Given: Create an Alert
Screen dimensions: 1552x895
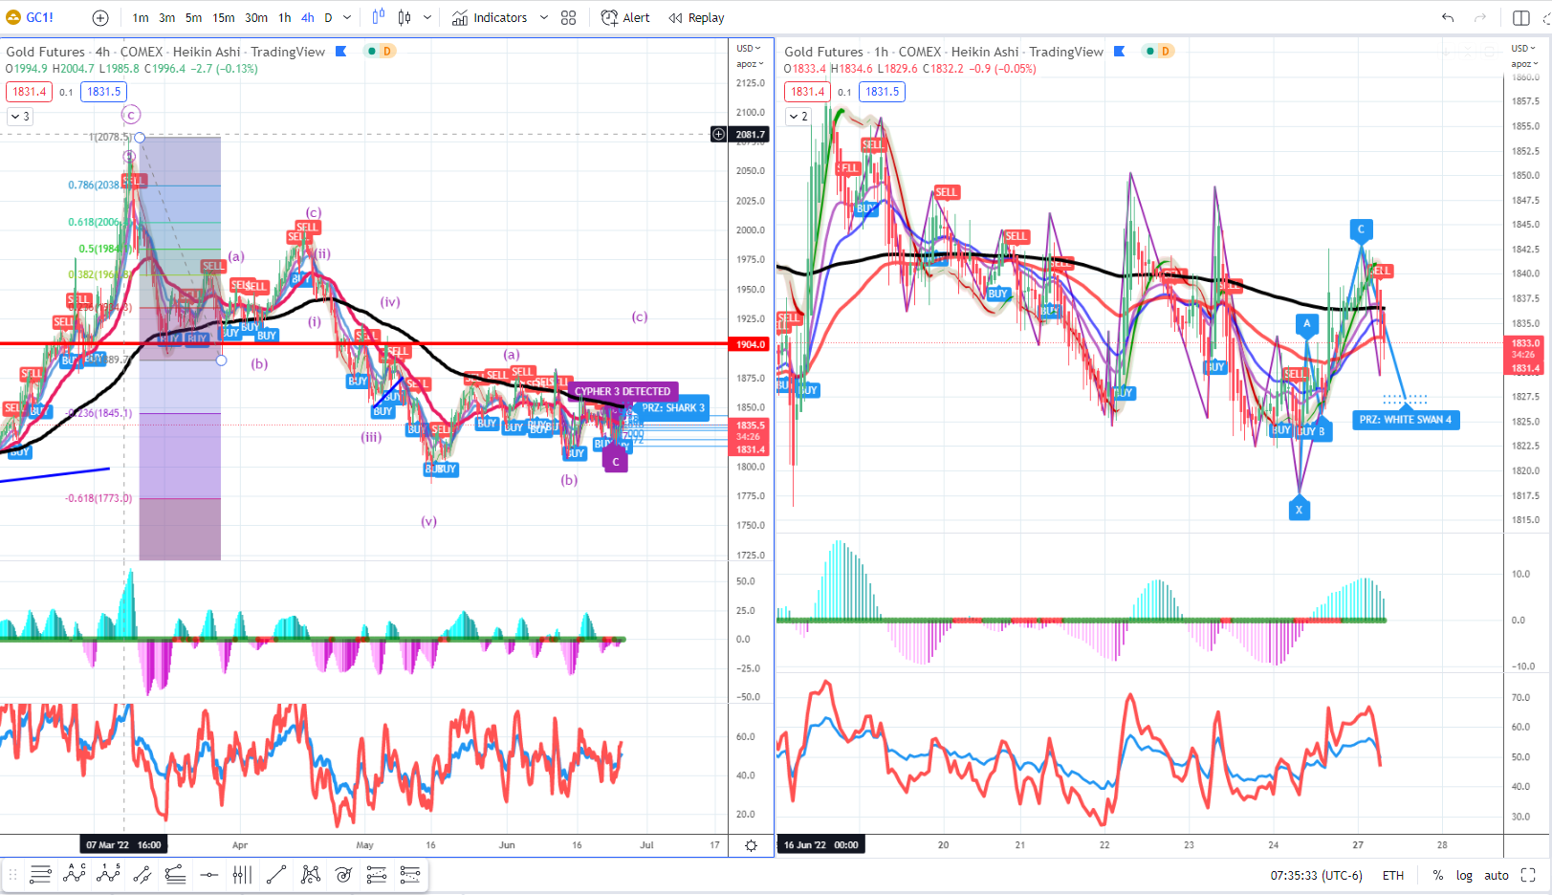Looking at the screenshot, I should point(625,17).
